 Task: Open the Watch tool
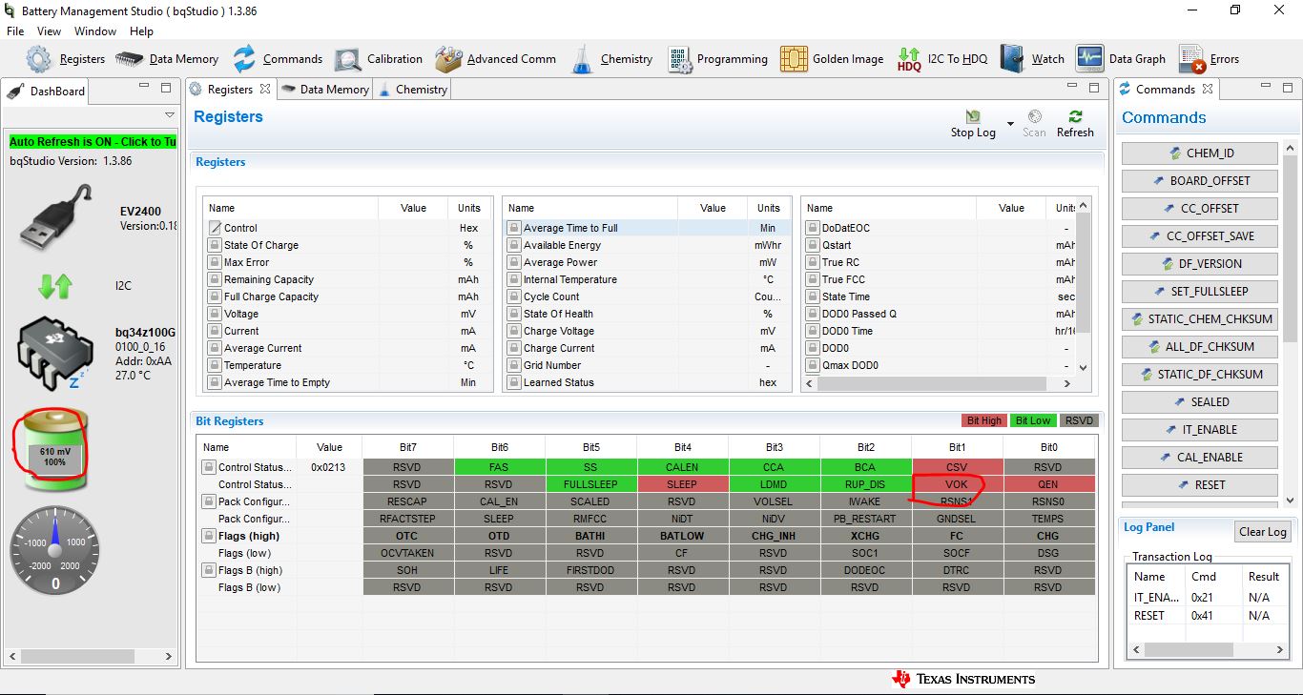(1012, 59)
